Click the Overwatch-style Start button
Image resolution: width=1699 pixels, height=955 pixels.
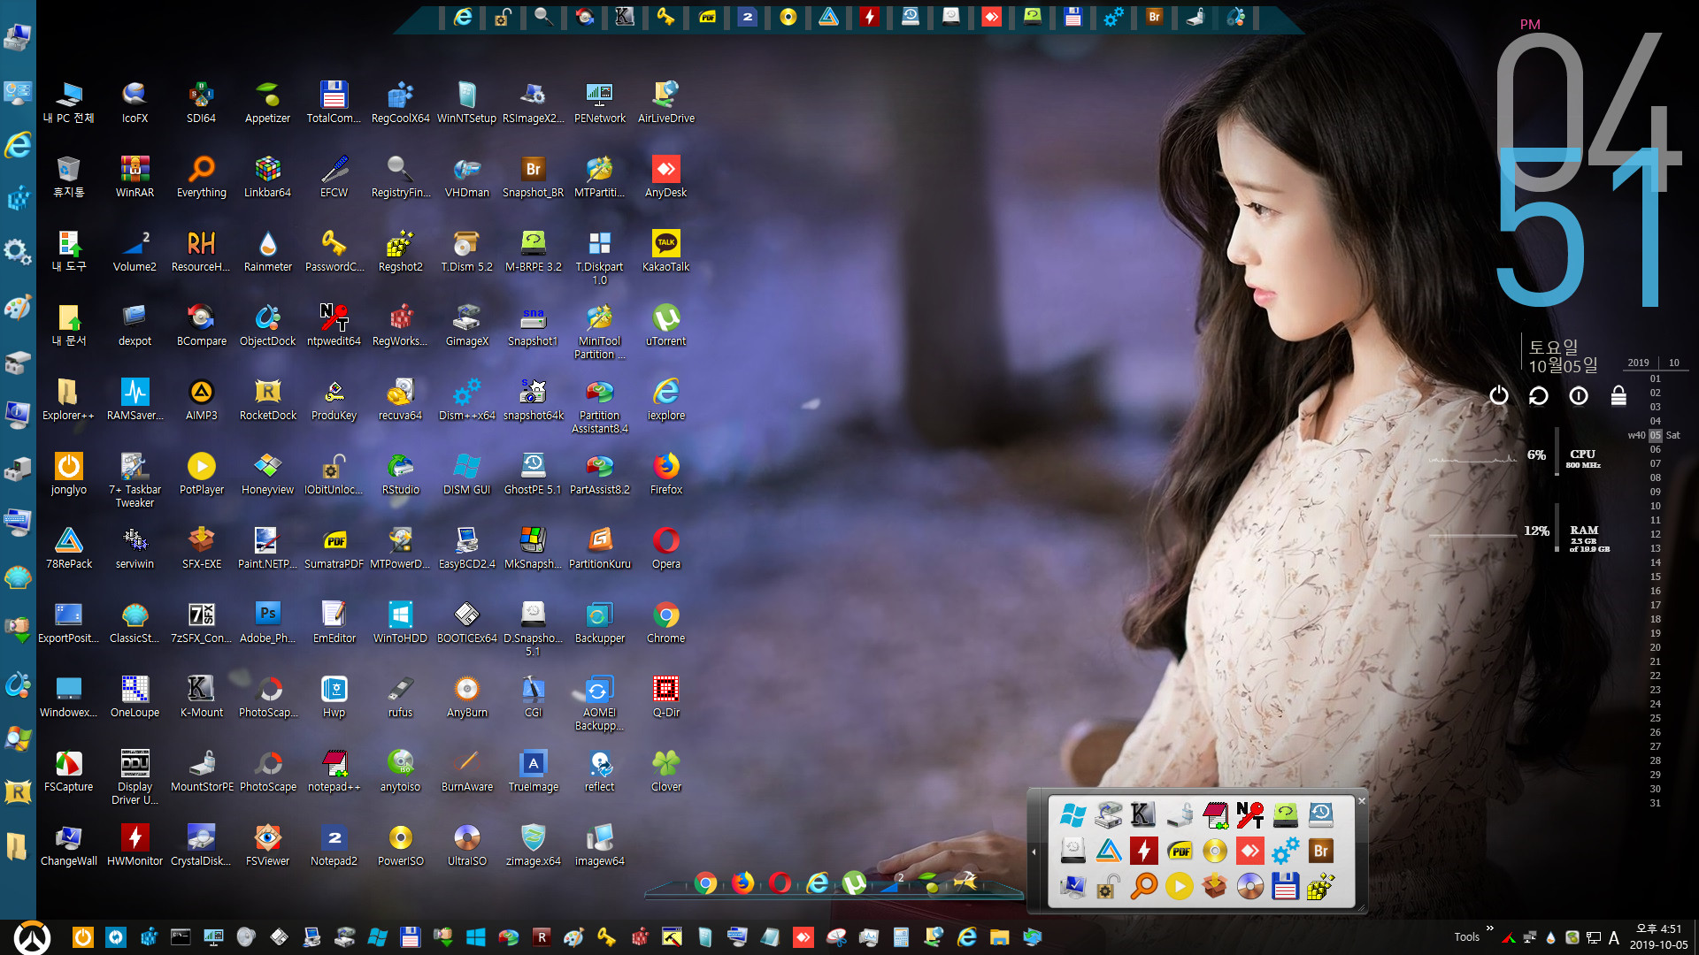click(x=32, y=937)
